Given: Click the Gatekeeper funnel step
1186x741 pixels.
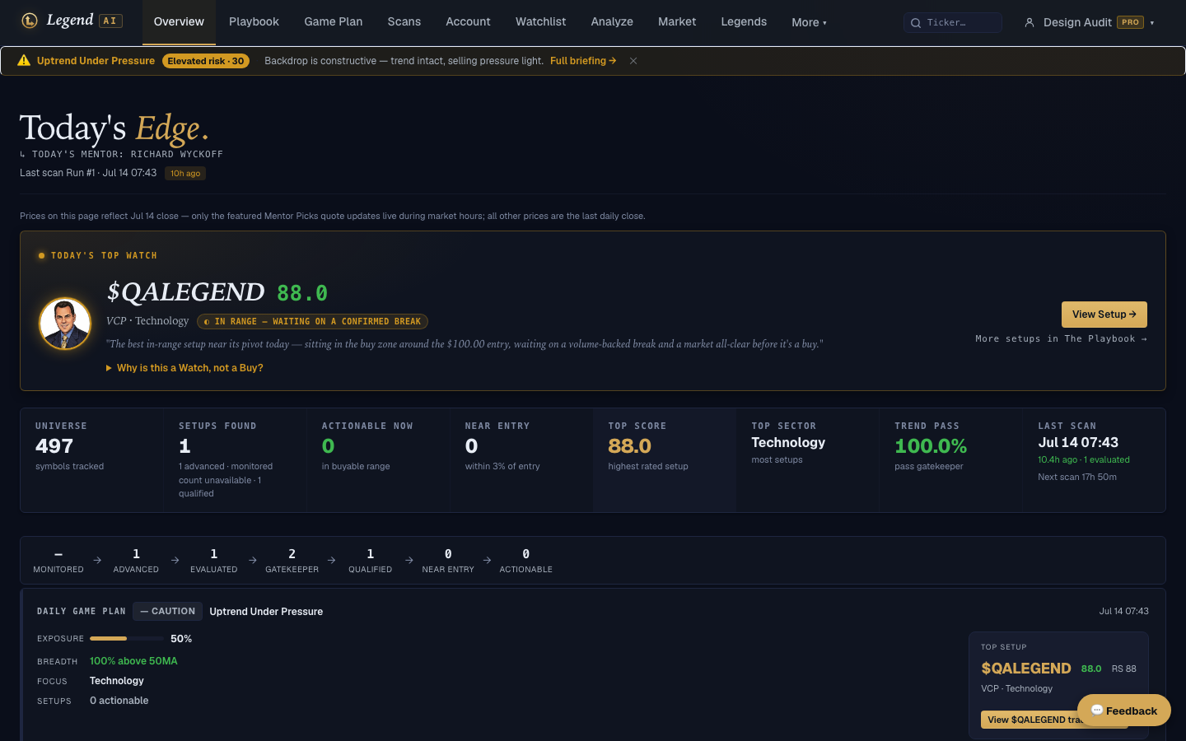Looking at the screenshot, I should [292, 561].
